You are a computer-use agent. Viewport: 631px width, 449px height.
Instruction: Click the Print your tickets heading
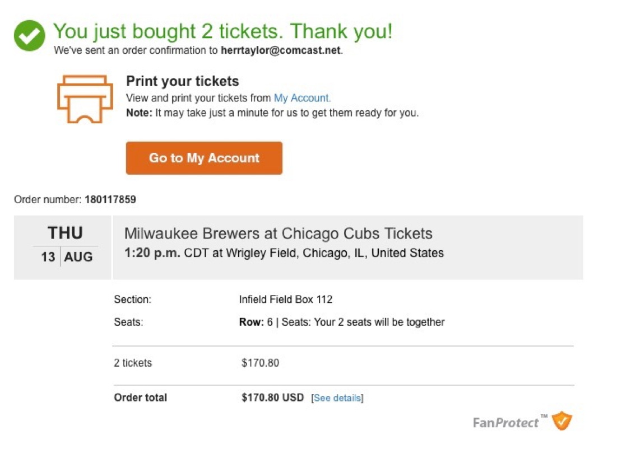click(182, 81)
